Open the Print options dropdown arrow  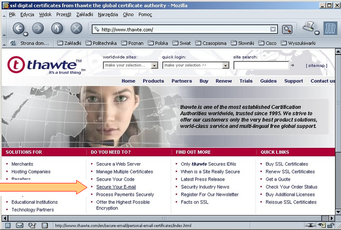317,33
